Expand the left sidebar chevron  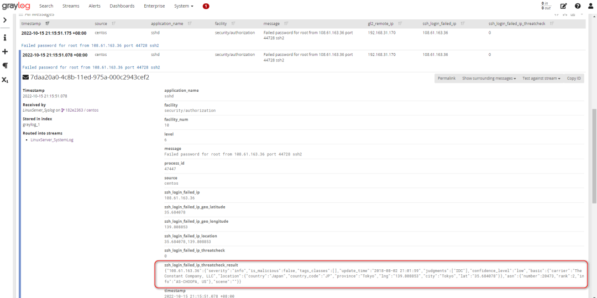coord(5,20)
